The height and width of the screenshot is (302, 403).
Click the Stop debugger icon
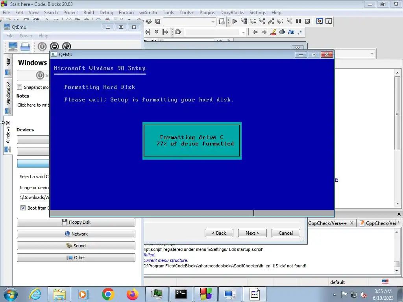(x=307, y=21)
